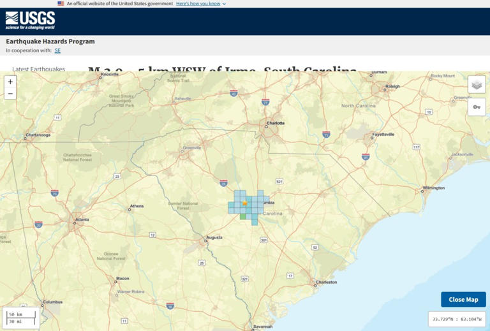Viewport: 490px width, 331px height.
Task: Open the map layers panel
Action: (x=477, y=84)
